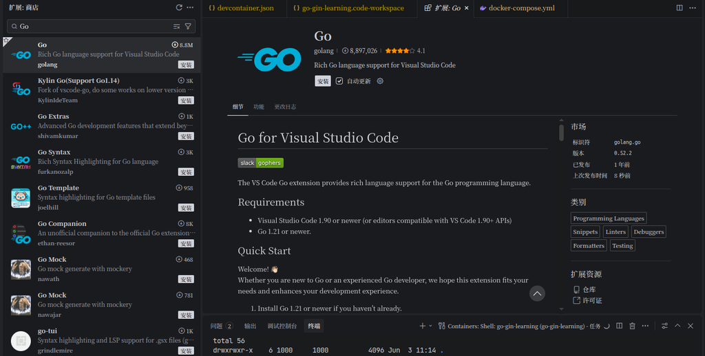Maximize the panel with chevron up

[x=677, y=326]
